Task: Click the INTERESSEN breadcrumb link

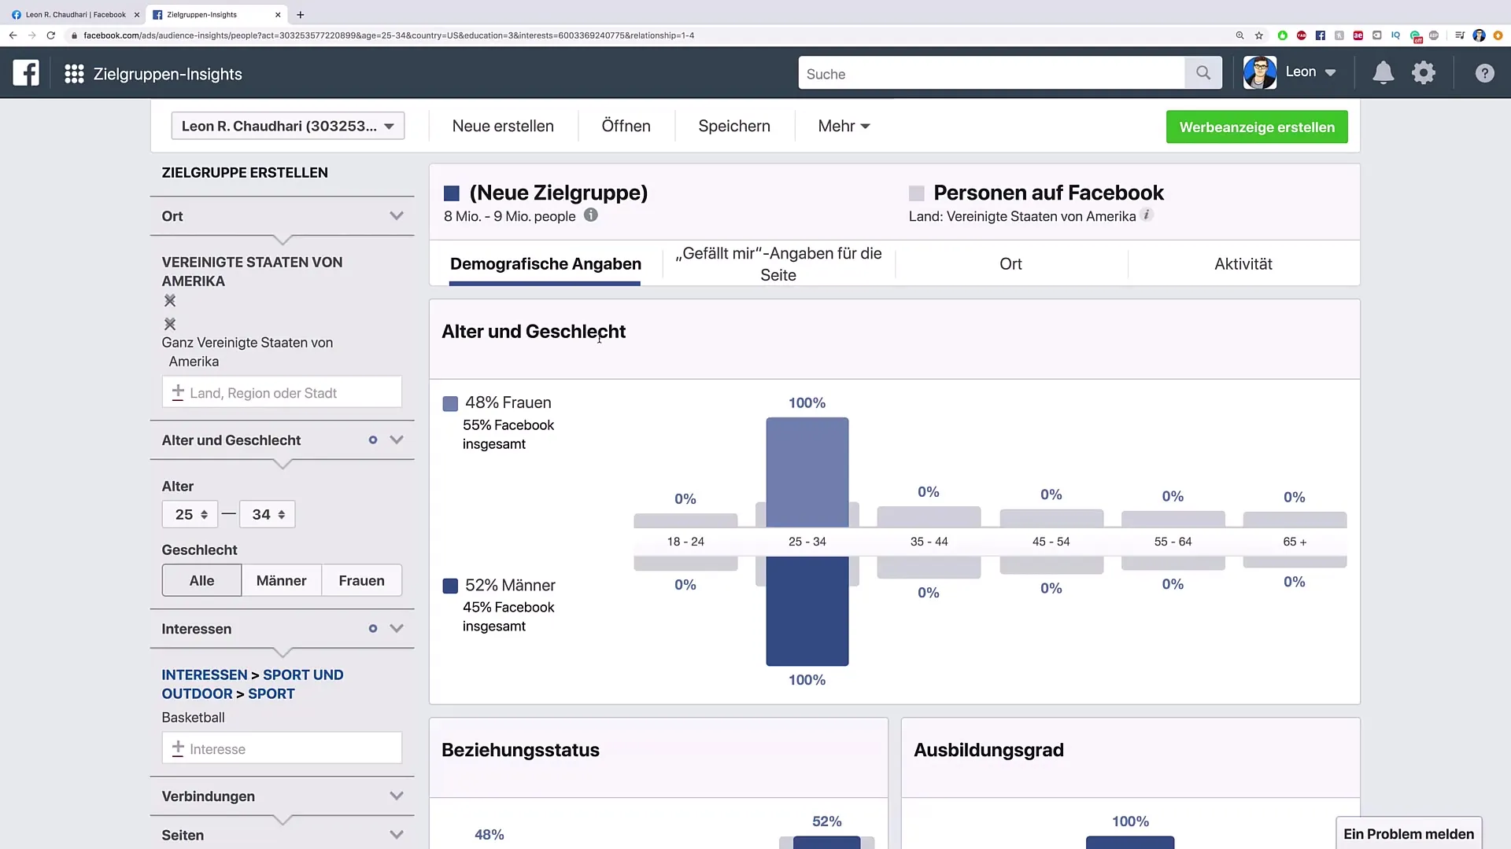Action: tap(205, 674)
